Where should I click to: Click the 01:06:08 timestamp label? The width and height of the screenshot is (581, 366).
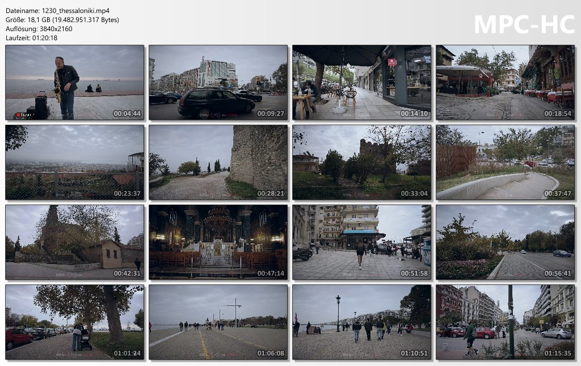[271, 354]
